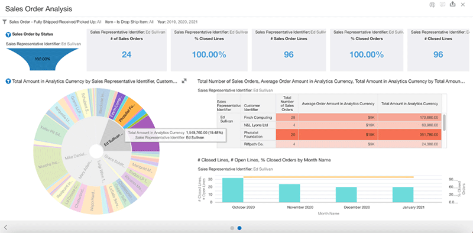Go back using the left chevron at bottom

coord(5,228)
